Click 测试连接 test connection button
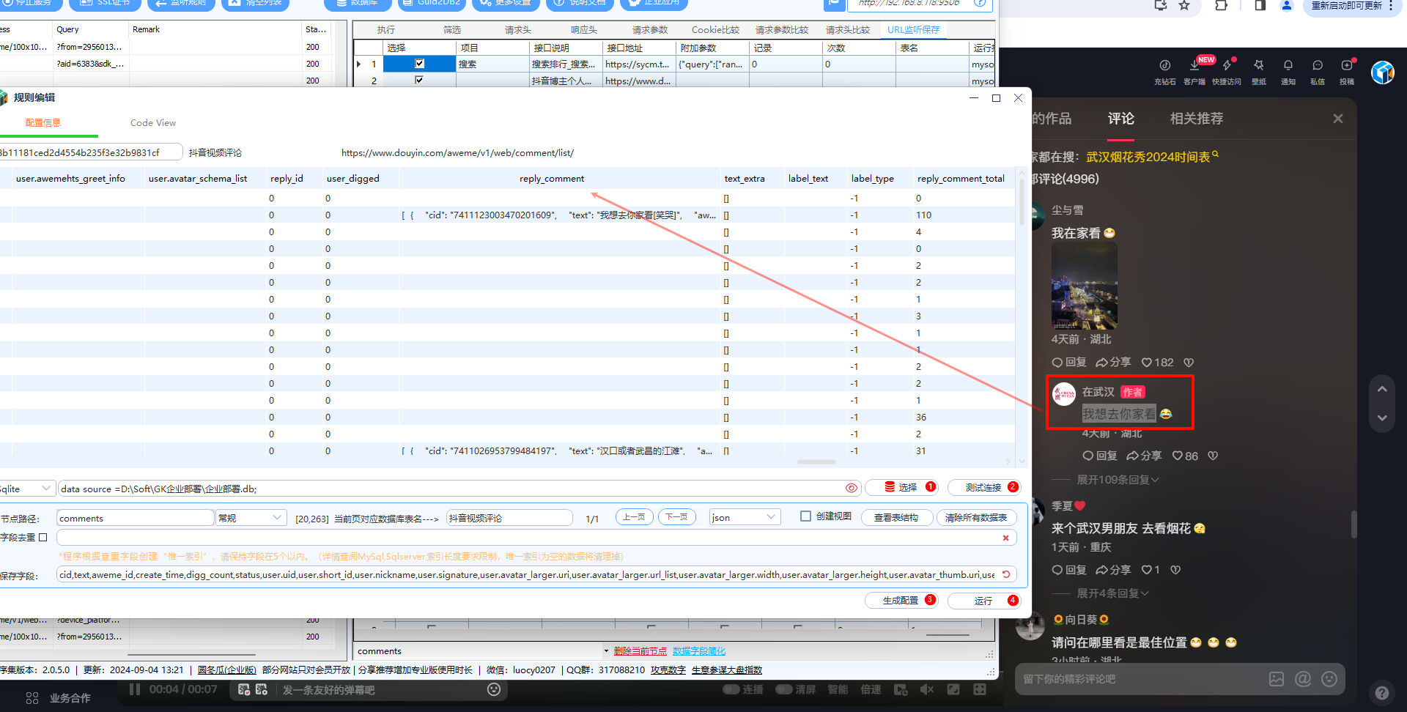 [984, 487]
